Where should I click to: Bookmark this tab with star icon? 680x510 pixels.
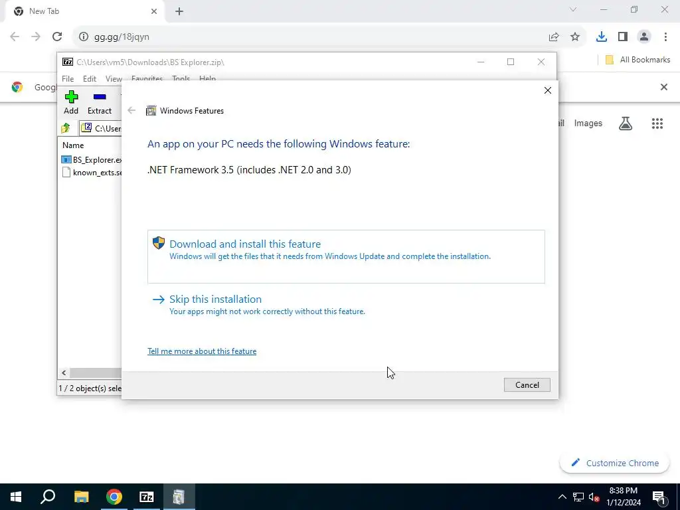(x=575, y=37)
